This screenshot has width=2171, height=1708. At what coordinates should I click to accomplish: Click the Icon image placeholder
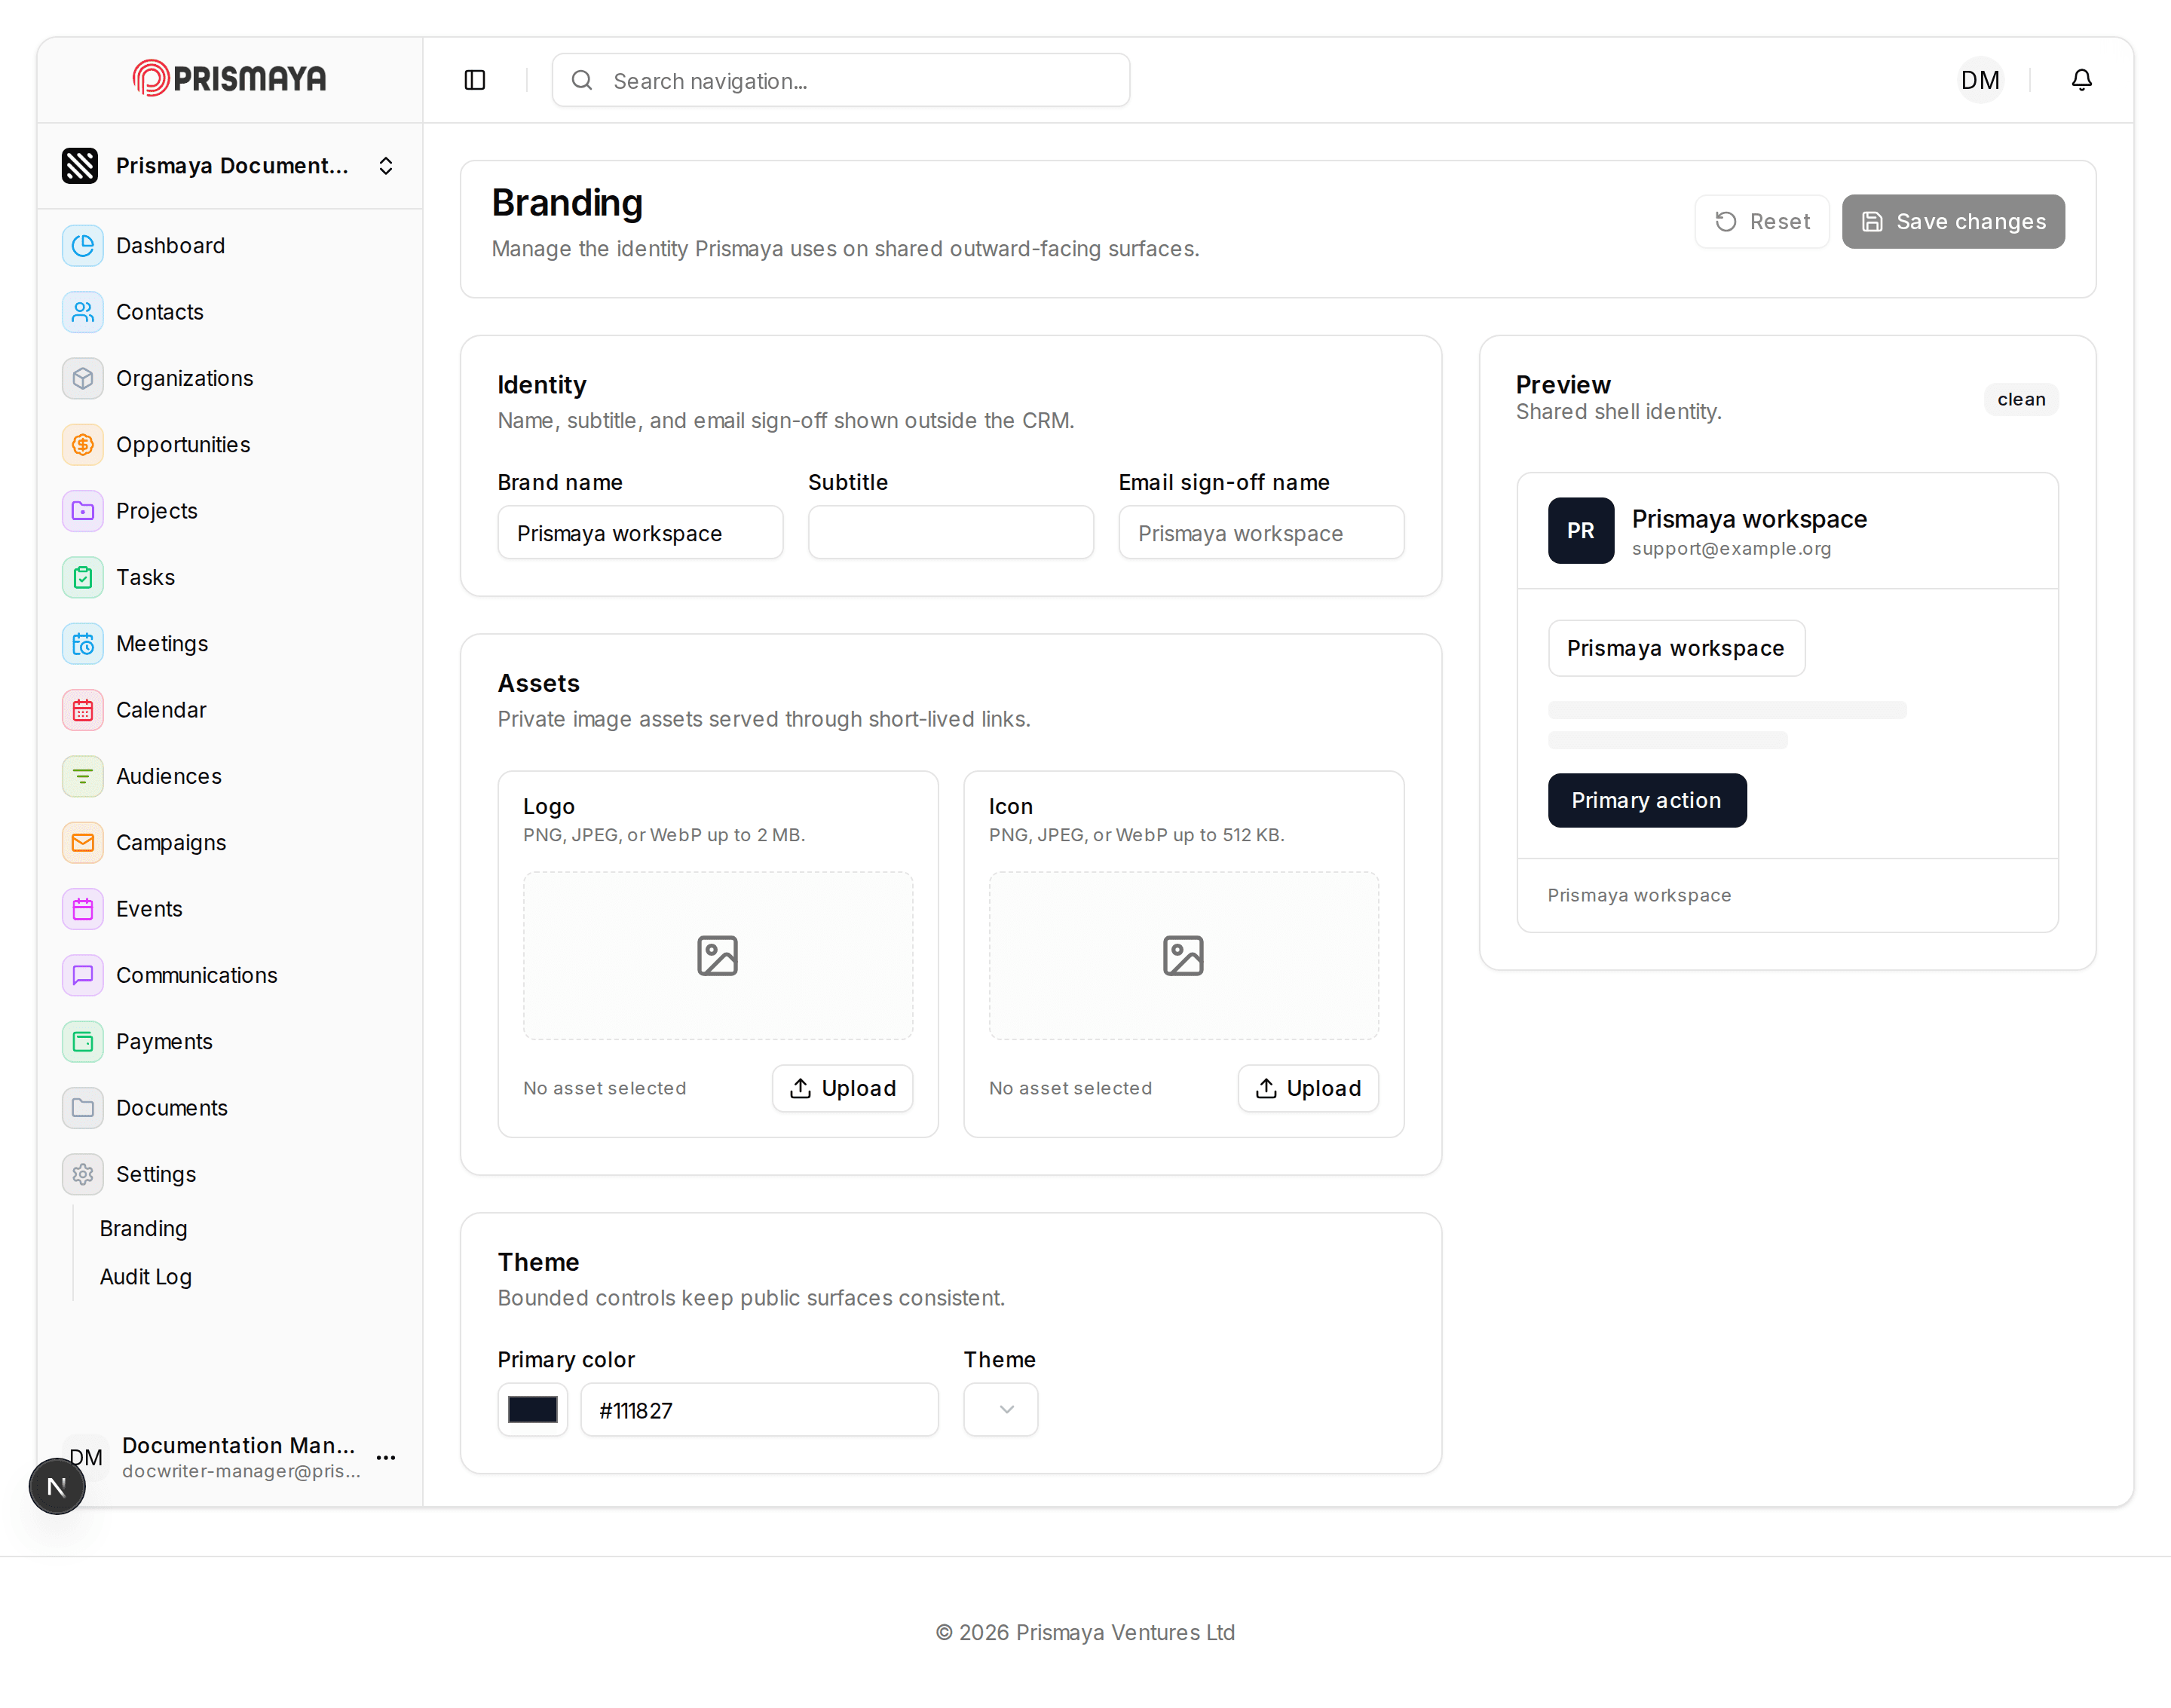point(1184,956)
